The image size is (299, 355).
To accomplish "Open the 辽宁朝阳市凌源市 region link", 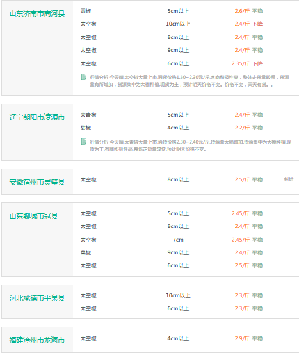I will (37, 117).
